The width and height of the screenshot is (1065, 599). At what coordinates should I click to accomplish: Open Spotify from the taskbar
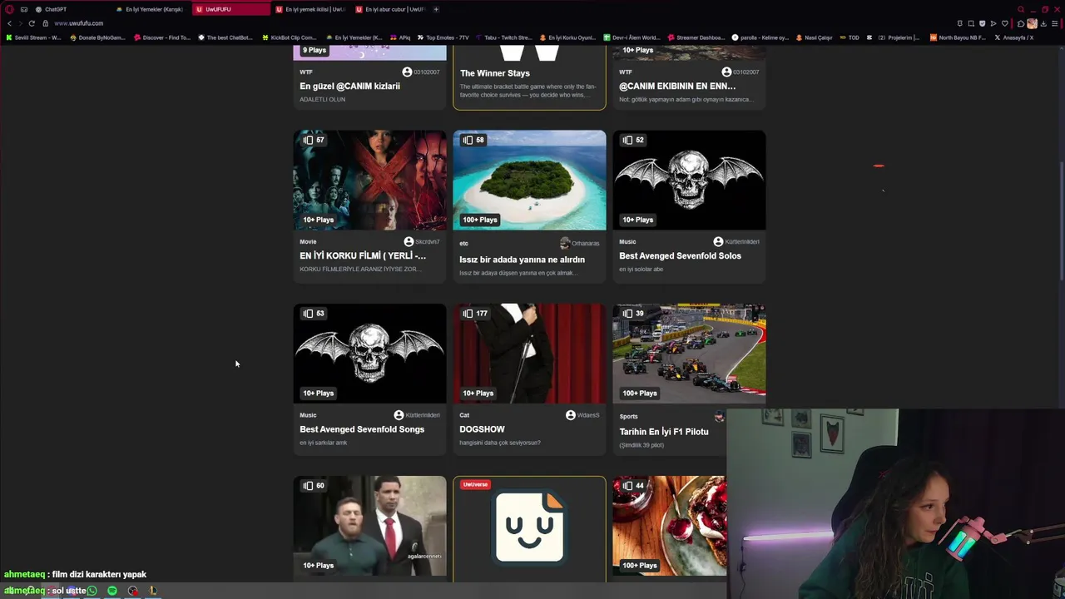[x=112, y=591]
